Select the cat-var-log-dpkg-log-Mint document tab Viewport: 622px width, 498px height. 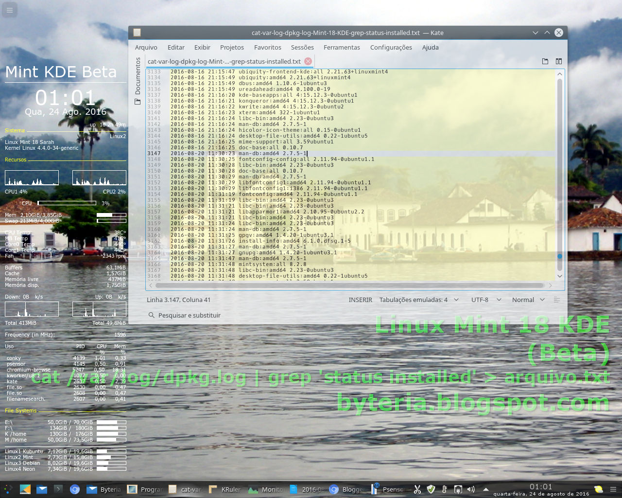(224, 61)
